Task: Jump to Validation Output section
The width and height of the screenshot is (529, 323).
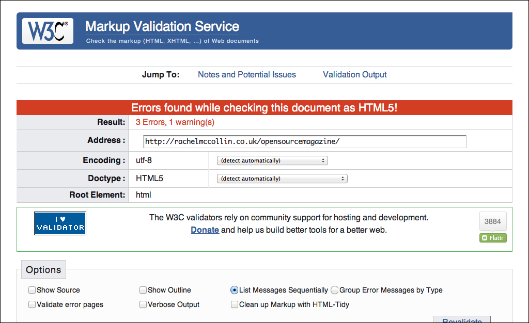Action: pyautogui.click(x=354, y=75)
